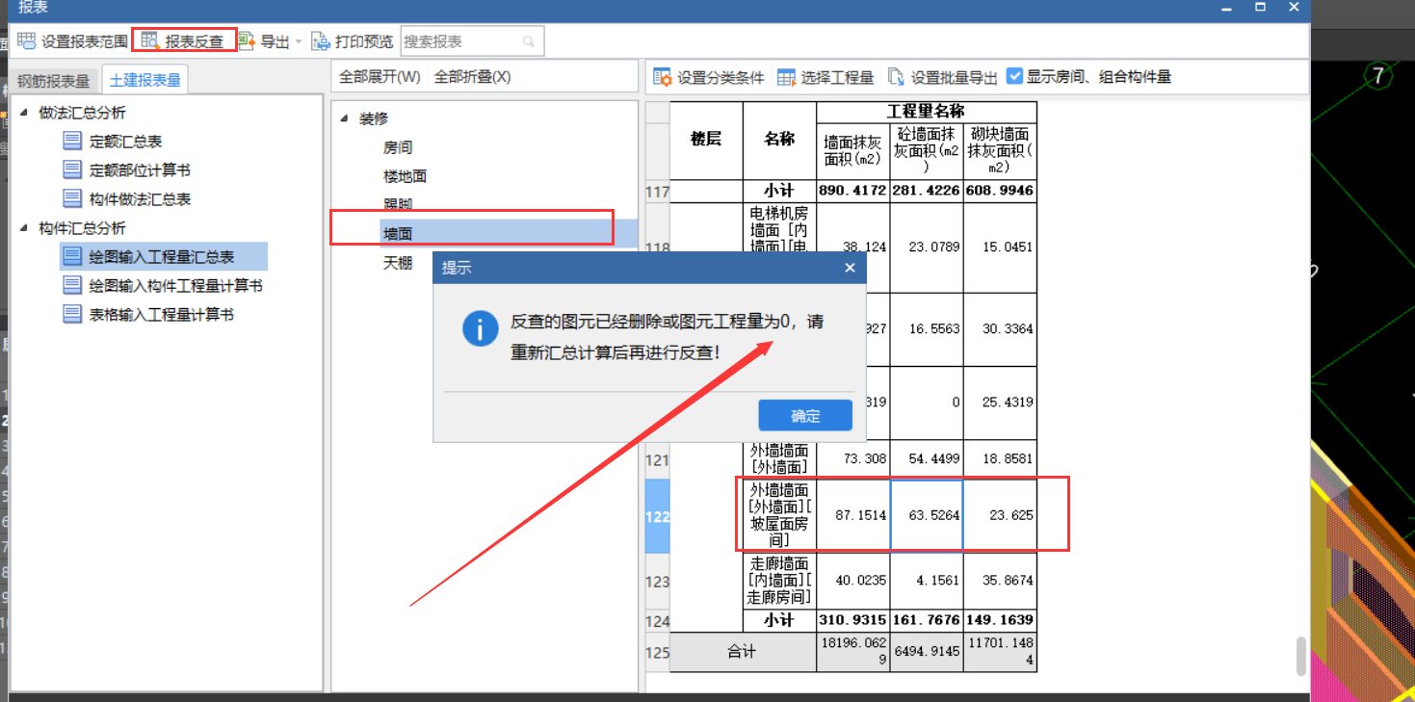Click total value 6494.9145

point(927,652)
